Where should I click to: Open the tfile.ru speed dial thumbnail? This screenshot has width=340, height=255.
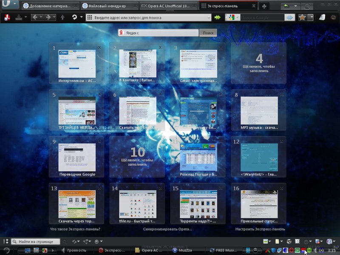[x=137, y=204]
